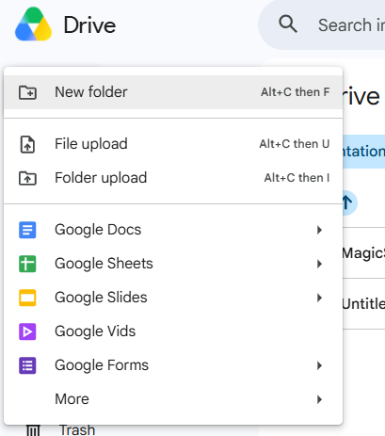Click the highlighted chip ending in 'tation'
The height and width of the screenshot is (436, 385).
364,152
